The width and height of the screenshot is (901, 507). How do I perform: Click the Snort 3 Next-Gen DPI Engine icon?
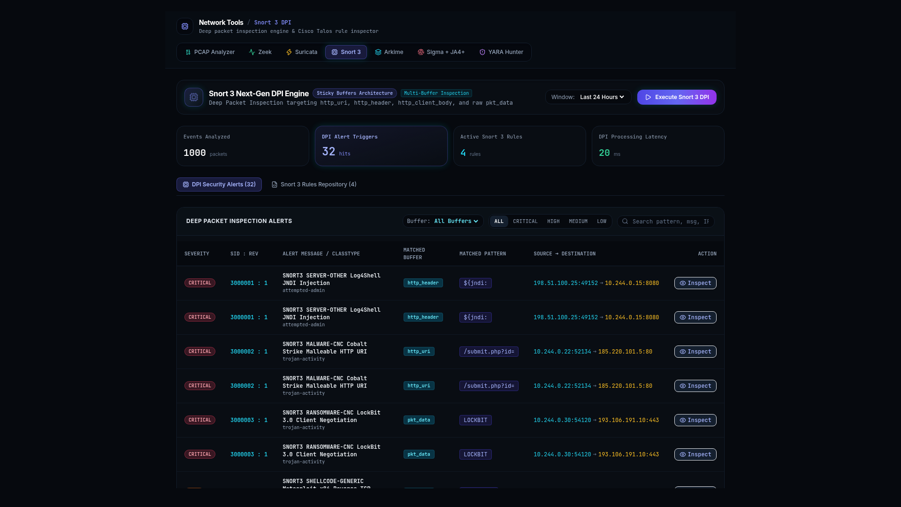coord(194,97)
